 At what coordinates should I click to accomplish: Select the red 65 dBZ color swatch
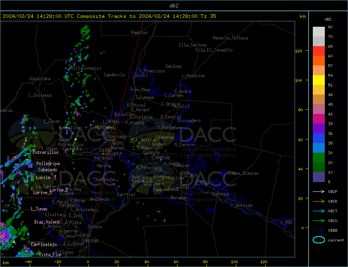319,51
